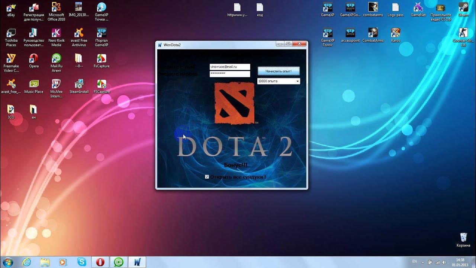Image resolution: width=476 pixels, height=268 pixels.
Task: Open Opera from the taskbar
Action: (100, 262)
